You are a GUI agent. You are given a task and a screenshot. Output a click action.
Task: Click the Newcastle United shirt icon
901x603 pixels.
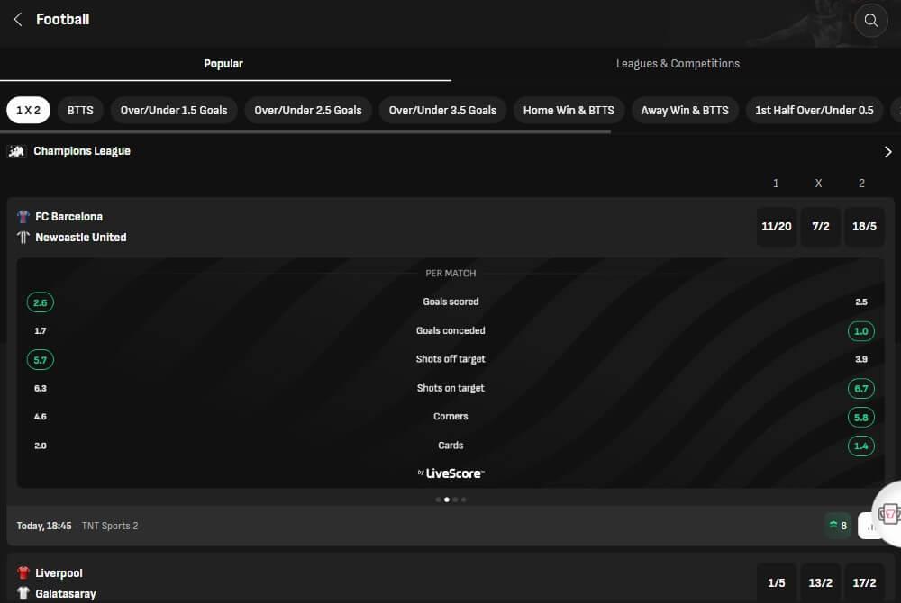tap(23, 237)
